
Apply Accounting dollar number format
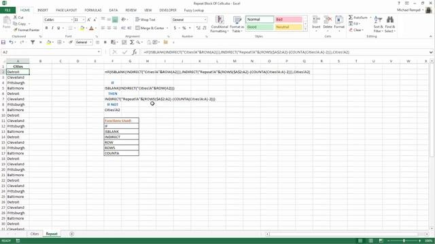175,28
